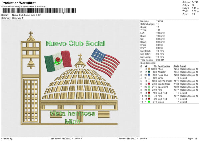Select the Height value 5.48 in

pyautogui.click(x=195, y=8)
